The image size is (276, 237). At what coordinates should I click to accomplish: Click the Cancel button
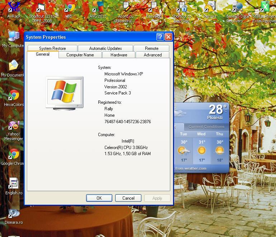(128, 198)
